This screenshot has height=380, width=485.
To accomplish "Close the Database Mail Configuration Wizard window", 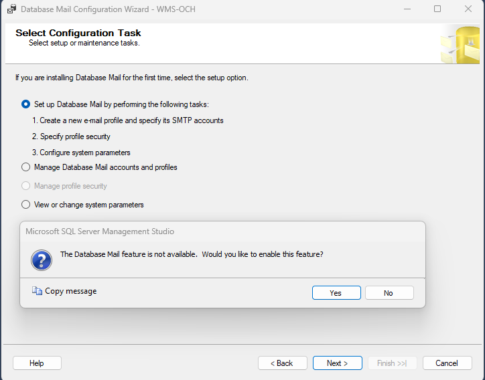I will click(x=468, y=9).
